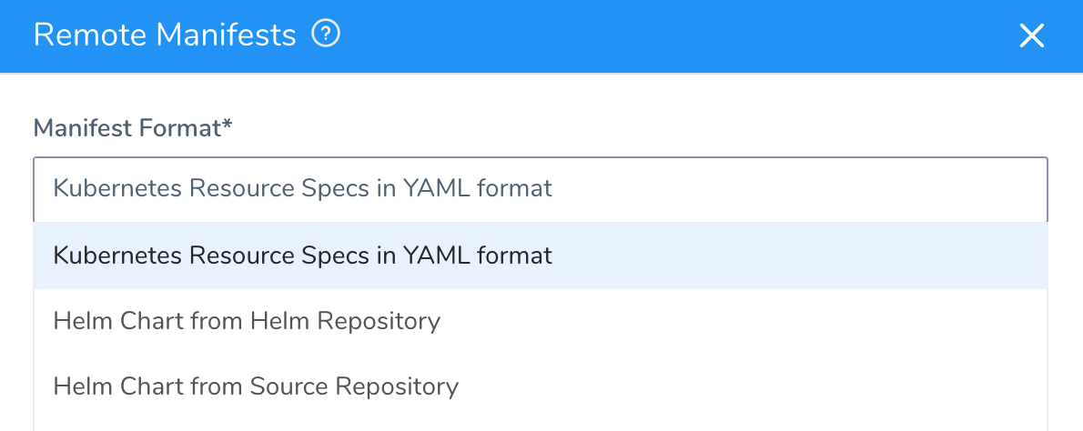
Task: Pick the last visible format list item
Action: 540,386
